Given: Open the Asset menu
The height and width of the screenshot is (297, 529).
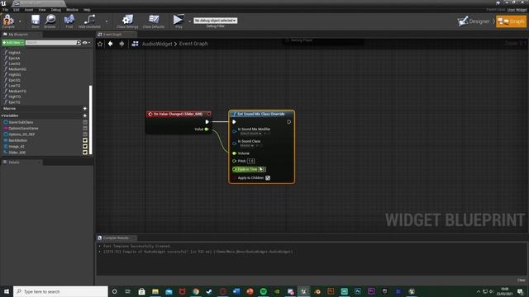Looking at the screenshot, I should coord(29,10).
